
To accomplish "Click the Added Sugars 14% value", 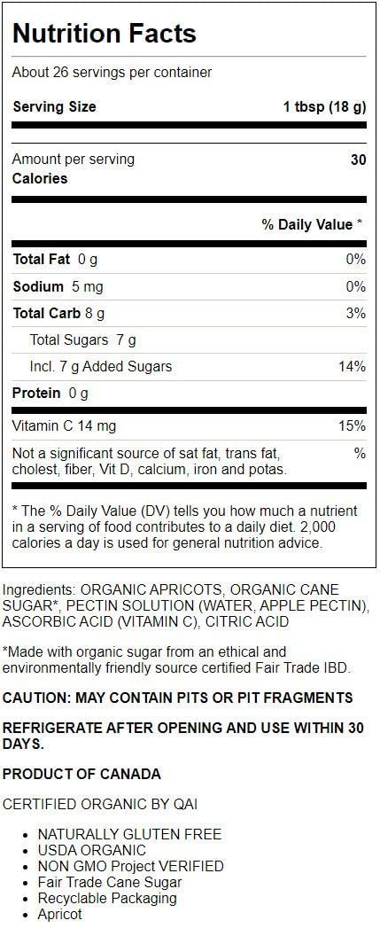I will (x=353, y=367).
